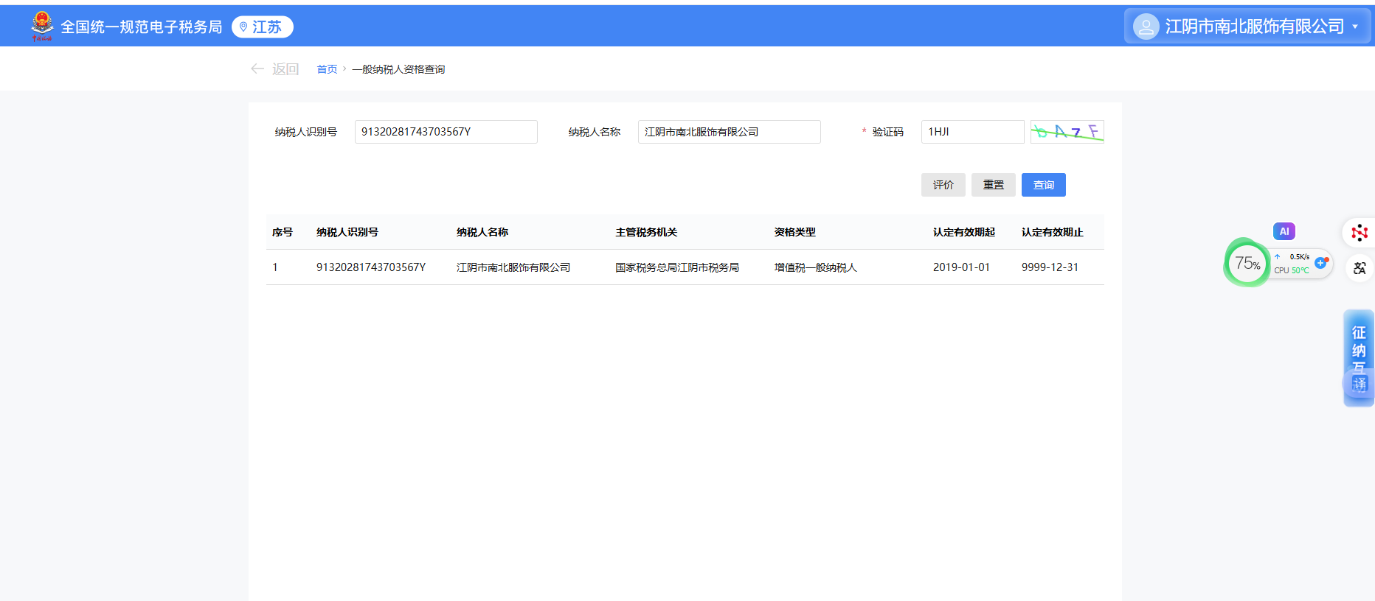The width and height of the screenshot is (1375, 601).
Task: Click the China Tax emblem logo
Action: [x=42, y=27]
